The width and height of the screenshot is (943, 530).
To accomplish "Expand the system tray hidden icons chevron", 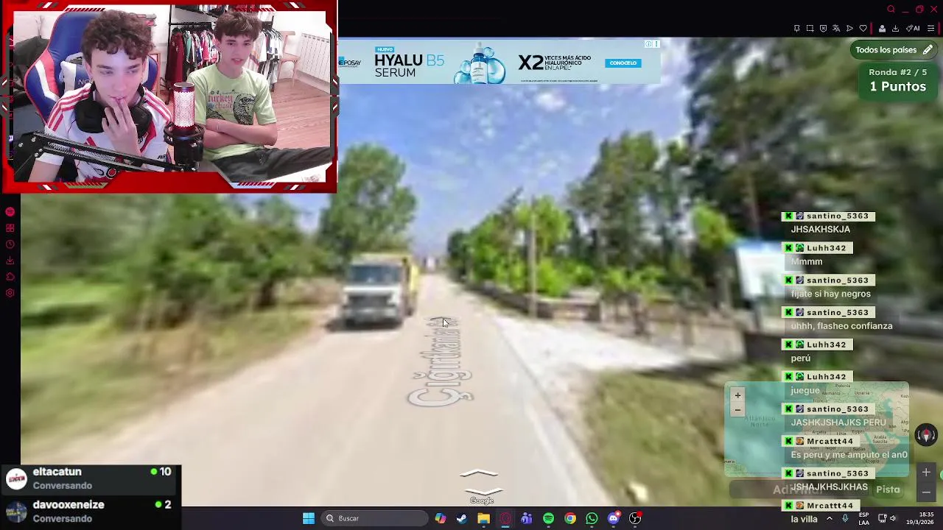I will 830,518.
